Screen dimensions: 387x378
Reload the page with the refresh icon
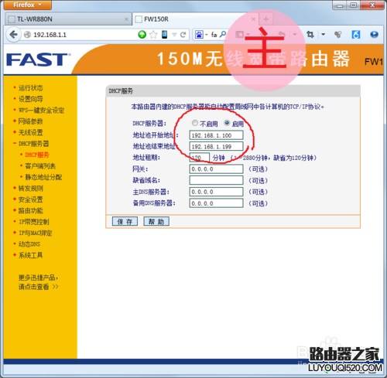(183, 35)
